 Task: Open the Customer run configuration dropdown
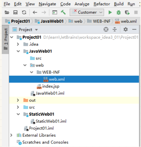coord(87,12)
